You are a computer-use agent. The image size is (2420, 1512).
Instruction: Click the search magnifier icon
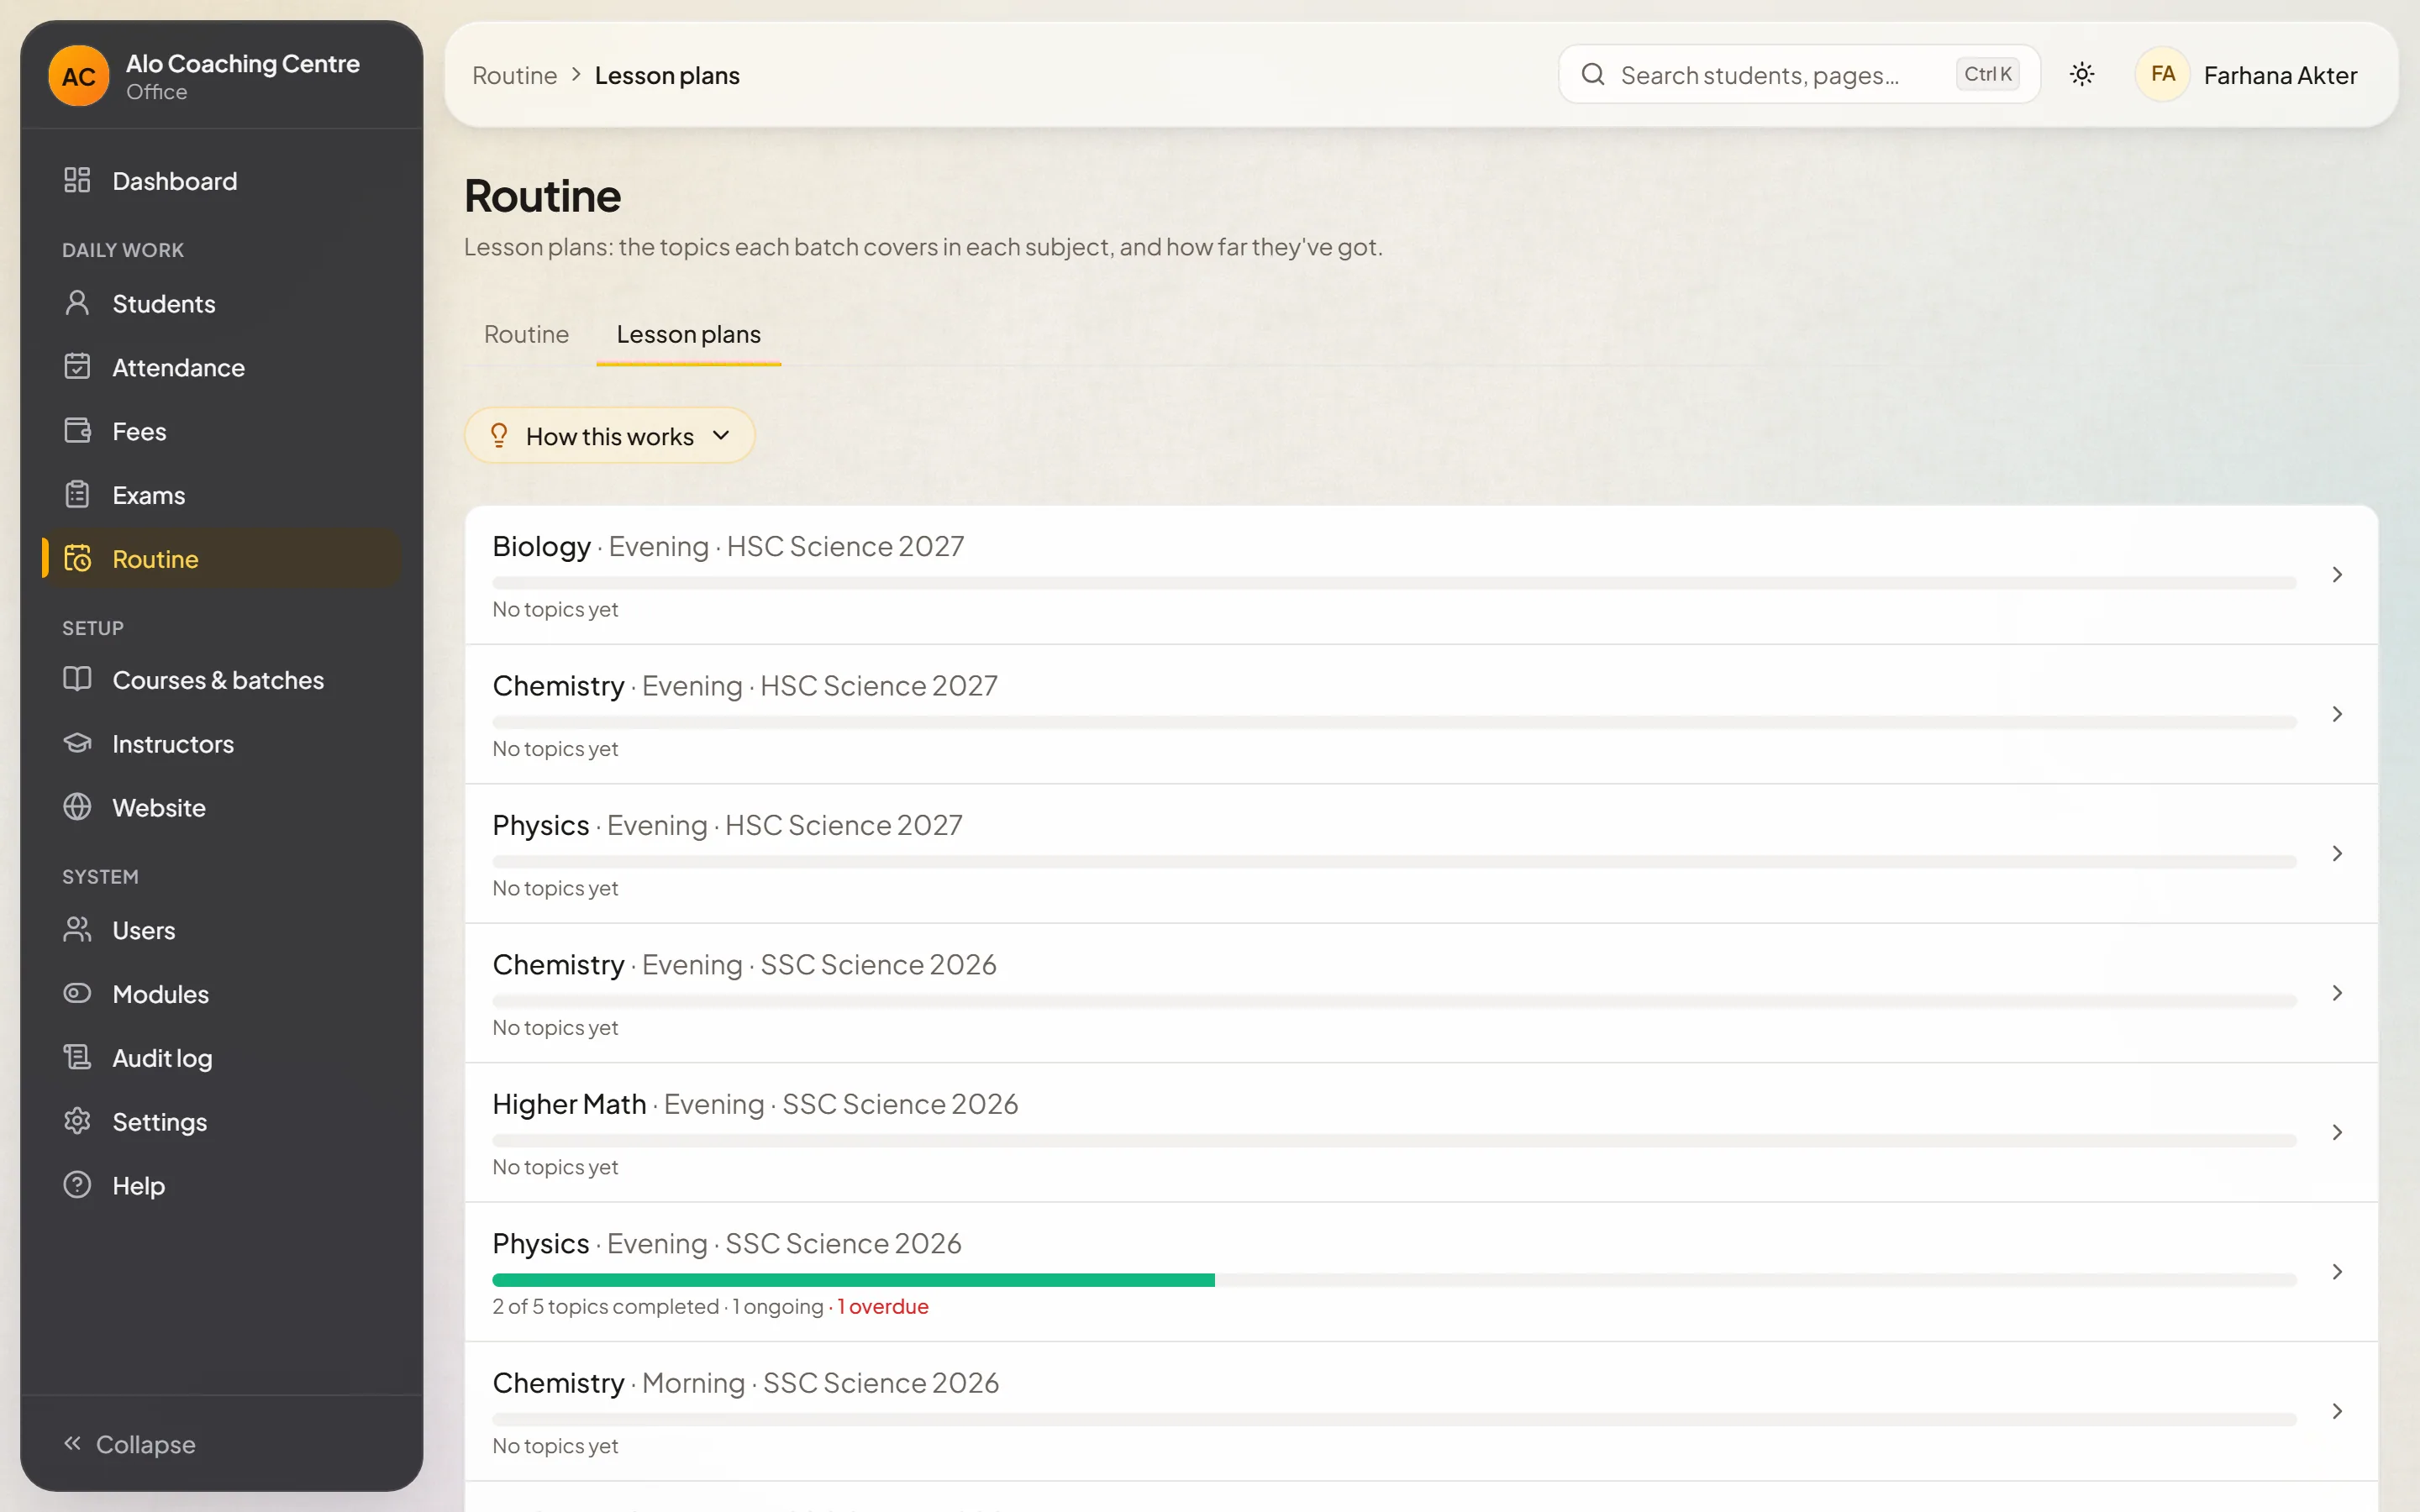click(1593, 74)
